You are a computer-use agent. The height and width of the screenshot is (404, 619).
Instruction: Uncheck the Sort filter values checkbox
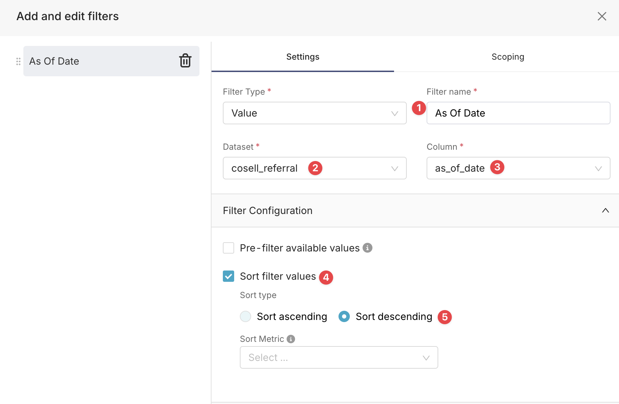228,276
